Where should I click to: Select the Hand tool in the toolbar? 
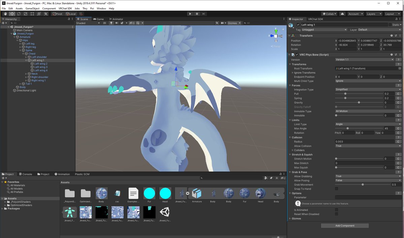click(5, 14)
